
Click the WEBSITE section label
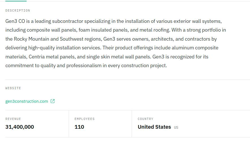[13, 88]
